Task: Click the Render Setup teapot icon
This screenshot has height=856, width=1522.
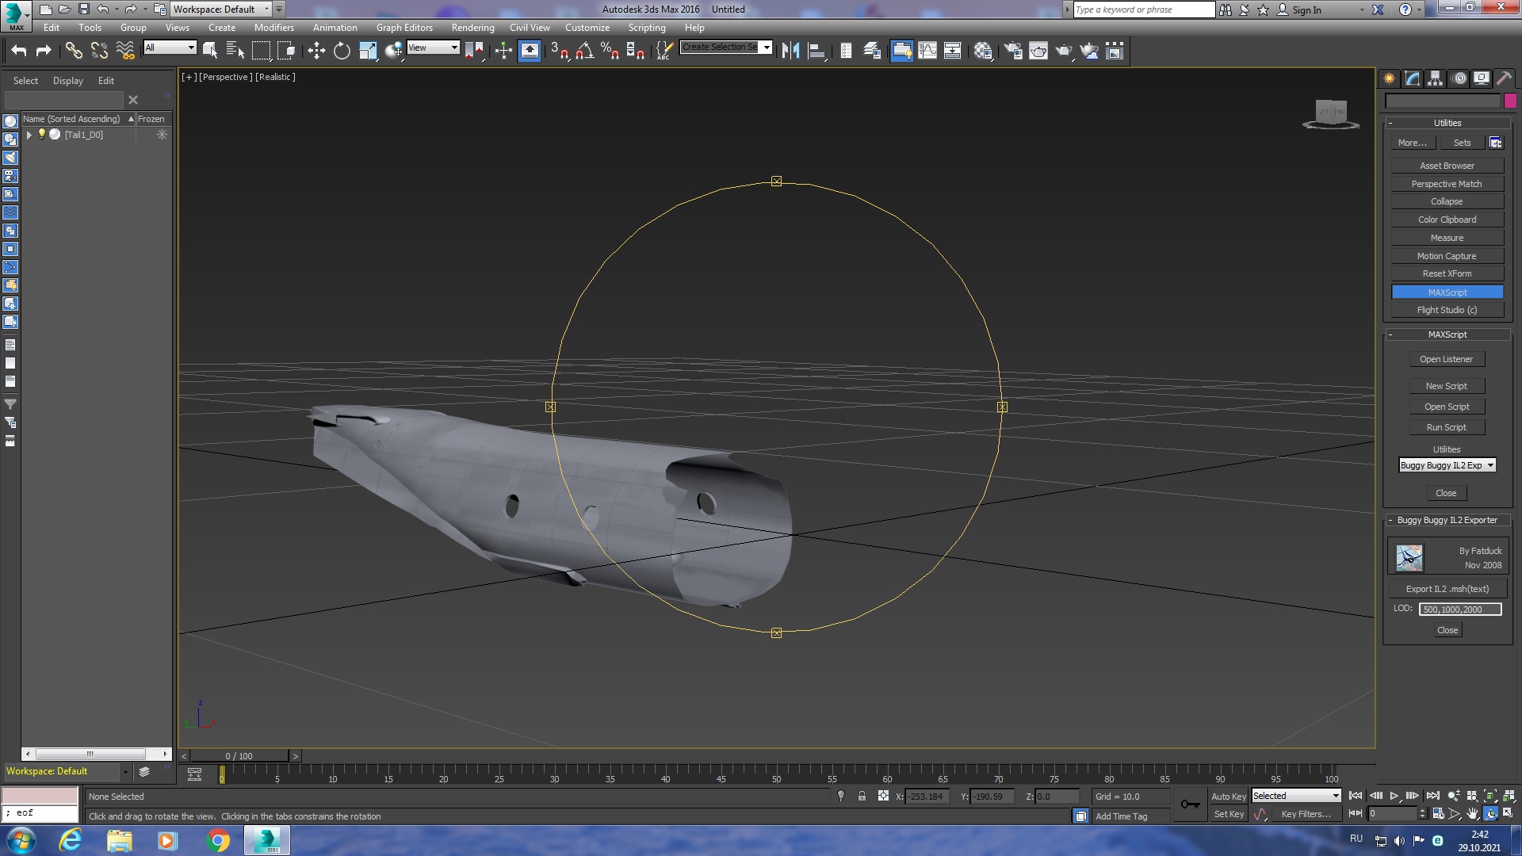Action: [x=1013, y=52]
